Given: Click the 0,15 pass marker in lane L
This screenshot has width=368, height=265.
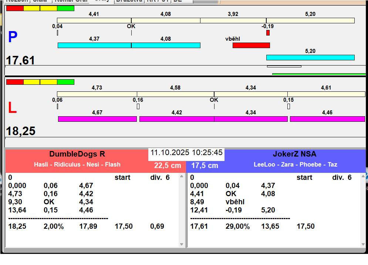Looking at the screenshot, I should pos(289,107).
